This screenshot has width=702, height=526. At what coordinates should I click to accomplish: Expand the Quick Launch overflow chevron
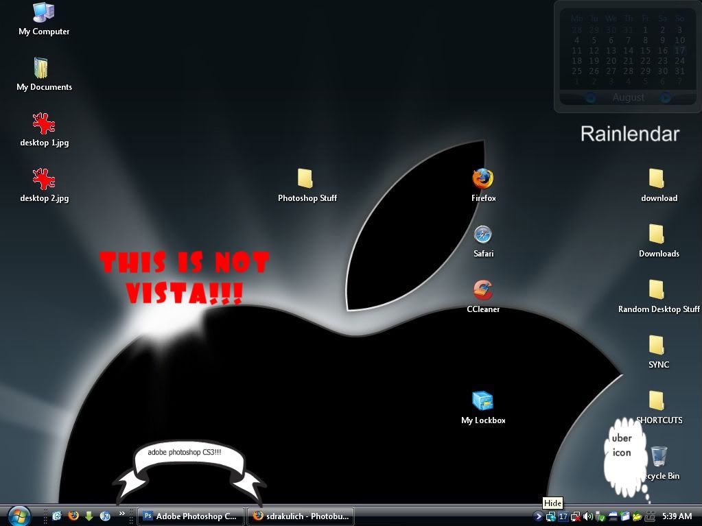(121, 514)
